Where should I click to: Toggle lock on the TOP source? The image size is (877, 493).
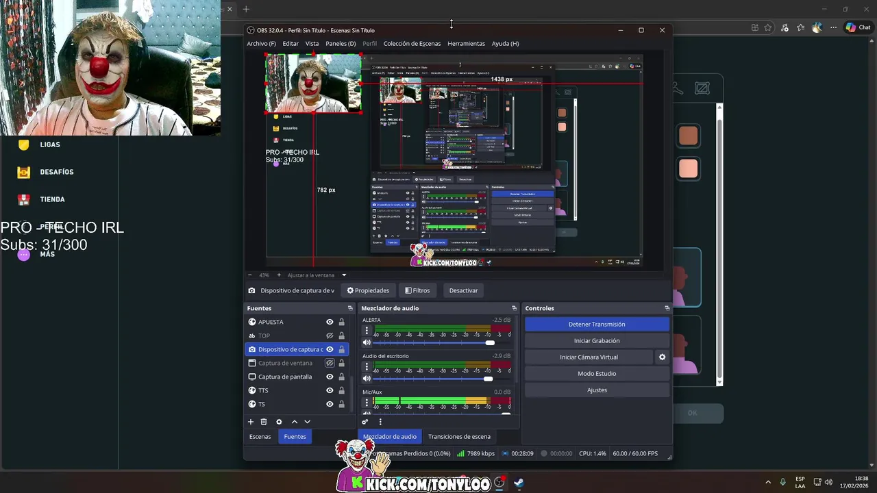click(x=341, y=336)
